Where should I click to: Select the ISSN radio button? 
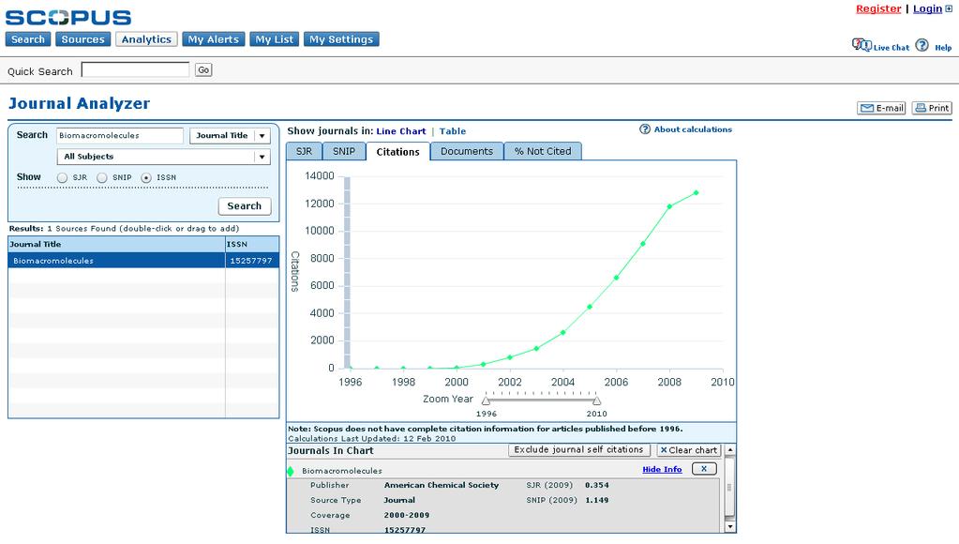point(146,177)
